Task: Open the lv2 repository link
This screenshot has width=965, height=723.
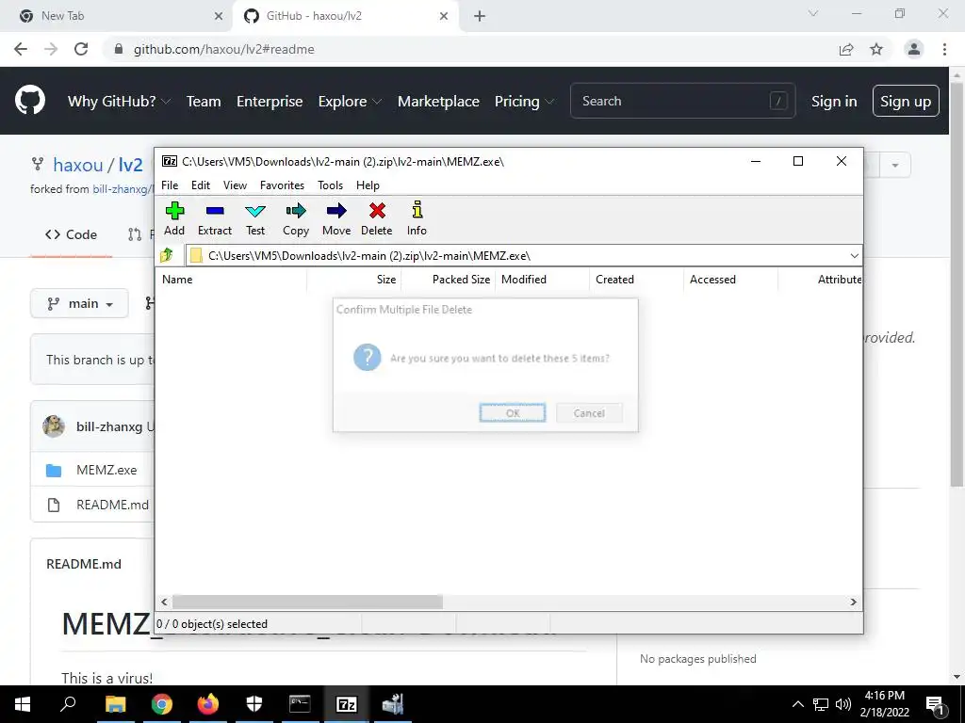Action: click(x=130, y=165)
